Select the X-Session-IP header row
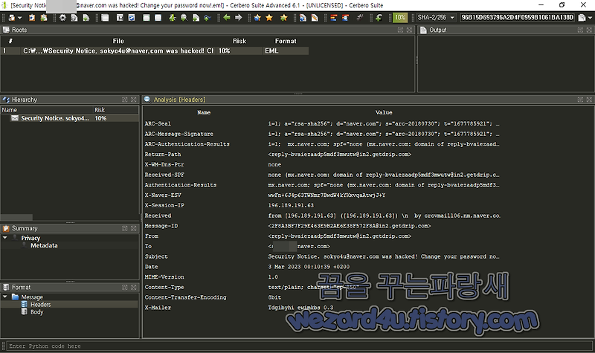Image resolution: width=595 pixels, height=353 pixels. (322, 206)
